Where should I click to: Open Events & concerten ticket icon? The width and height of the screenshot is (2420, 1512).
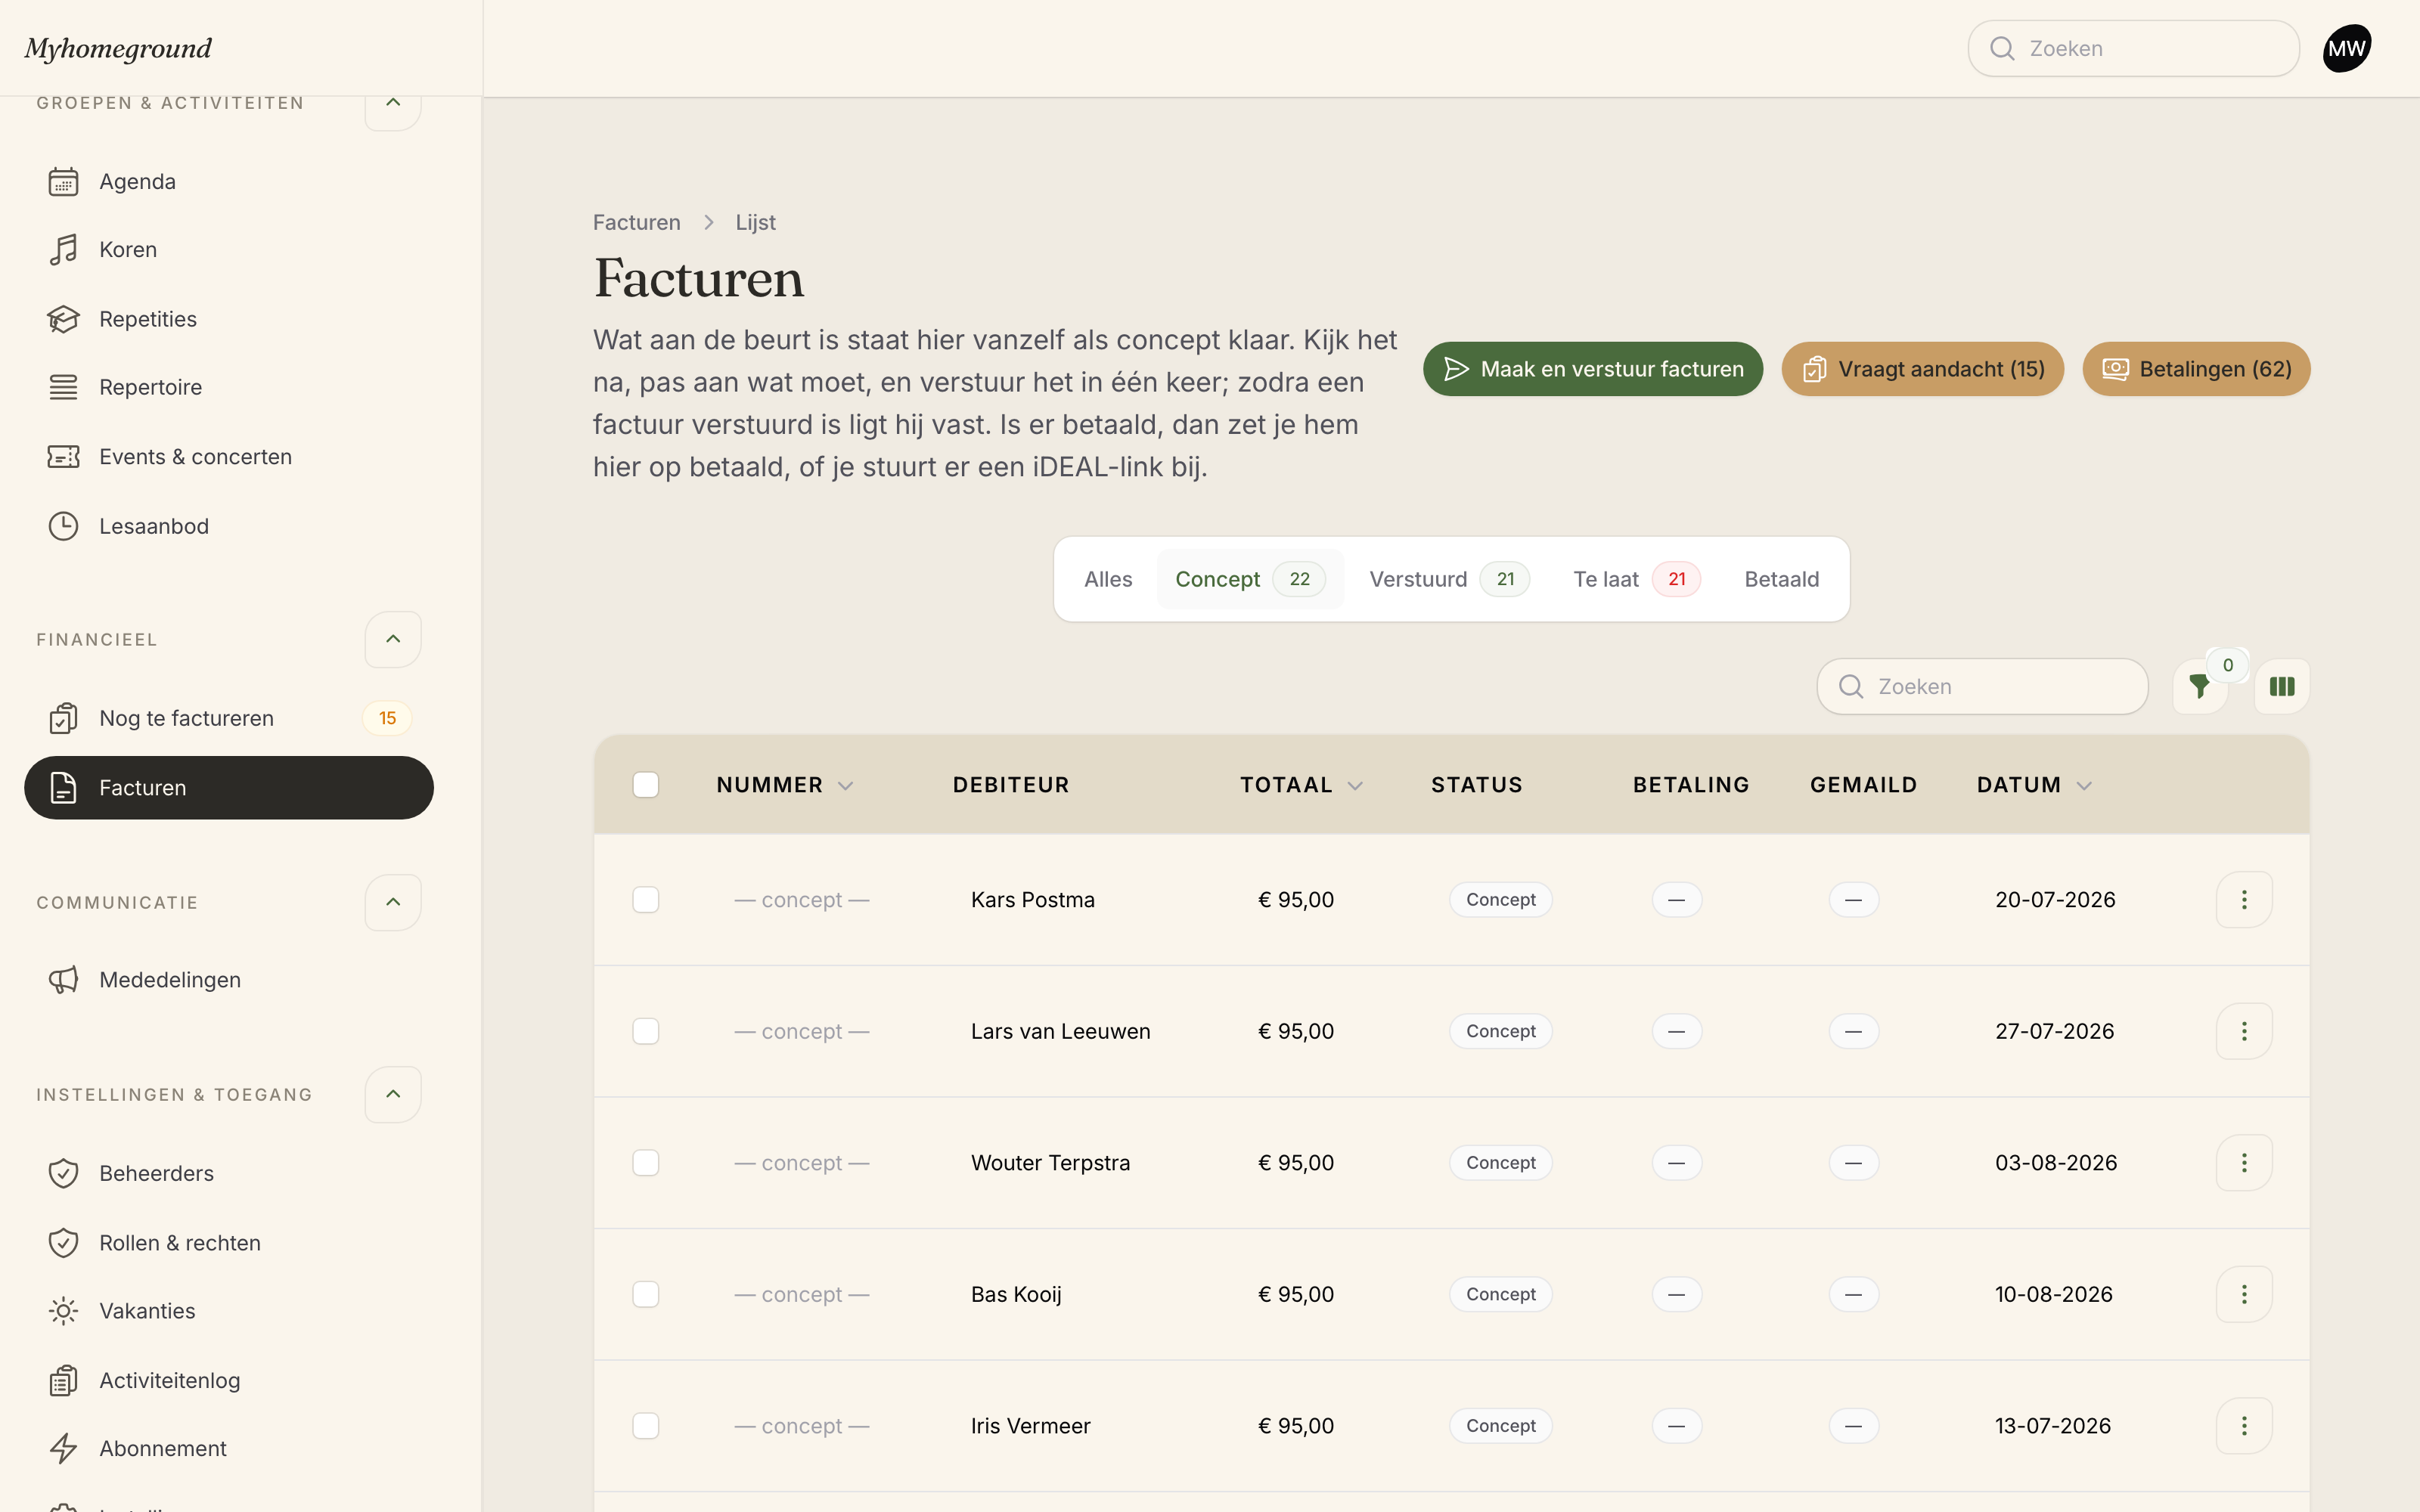pyautogui.click(x=63, y=456)
